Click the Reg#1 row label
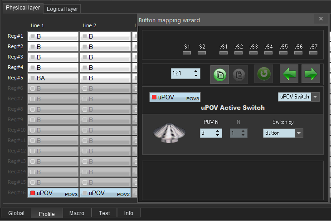This screenshot has height=221, width=331. pyautogui.click(x=15, y=36)
